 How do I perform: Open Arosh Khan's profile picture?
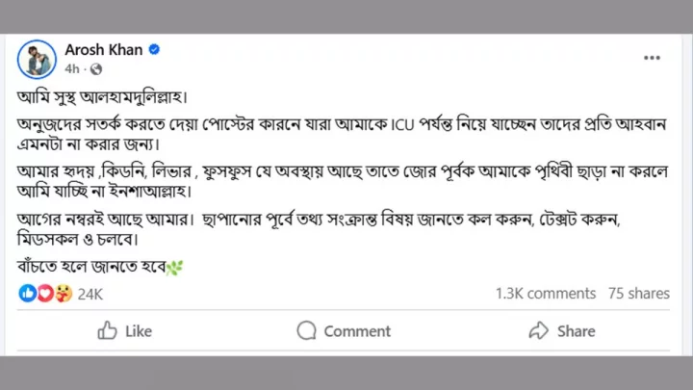tap(37, 58)
